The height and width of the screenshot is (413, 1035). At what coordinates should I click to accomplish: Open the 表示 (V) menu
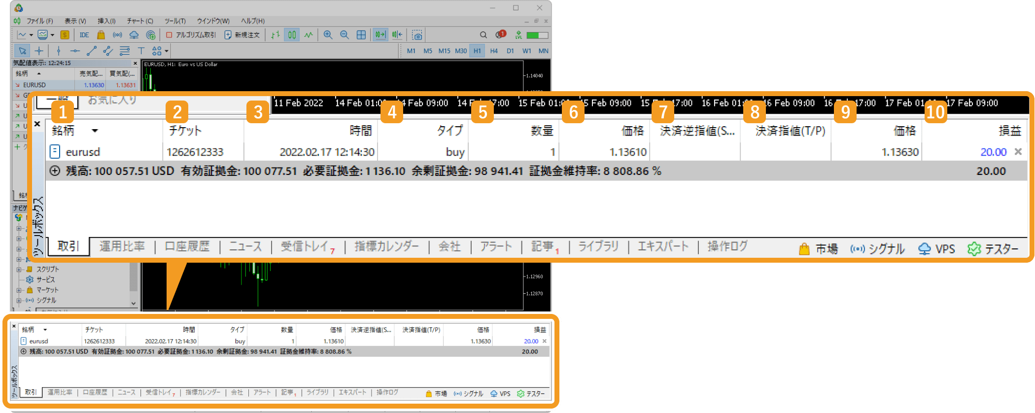tap(75, 21)
